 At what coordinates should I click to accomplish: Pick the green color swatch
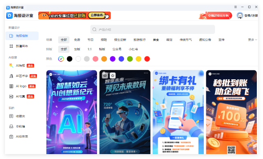click(x=130, y=59)
